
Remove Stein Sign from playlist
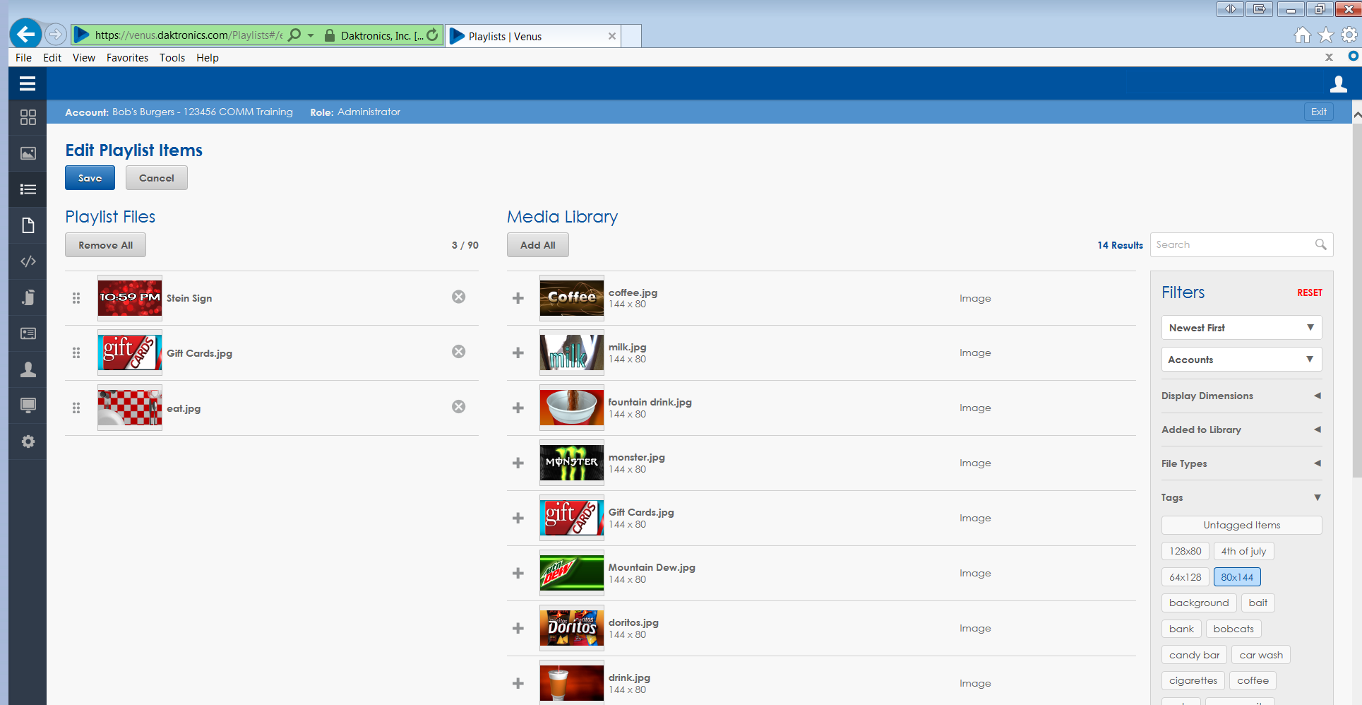(x=459, y=297)
